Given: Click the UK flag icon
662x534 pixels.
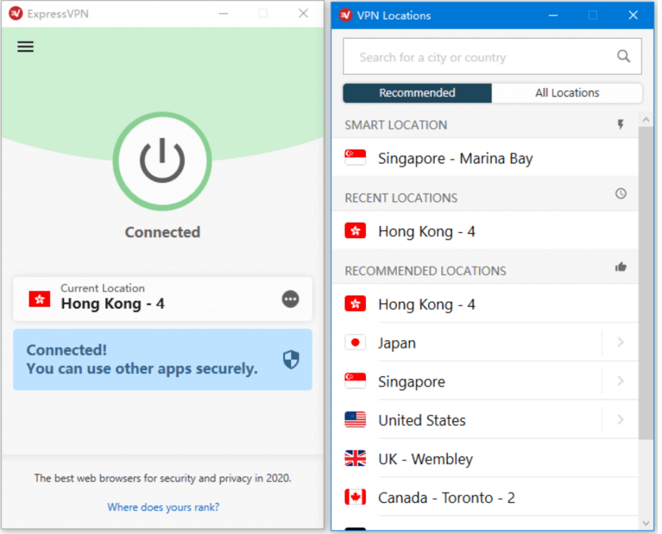Looking at the screenshot, I should click(x=355, y=458).
